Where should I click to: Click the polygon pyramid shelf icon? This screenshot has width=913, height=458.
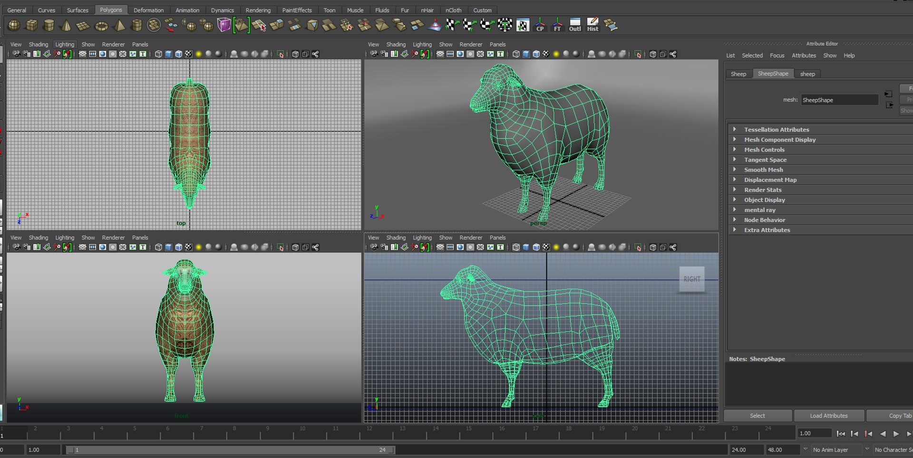(x=119, y=25)
